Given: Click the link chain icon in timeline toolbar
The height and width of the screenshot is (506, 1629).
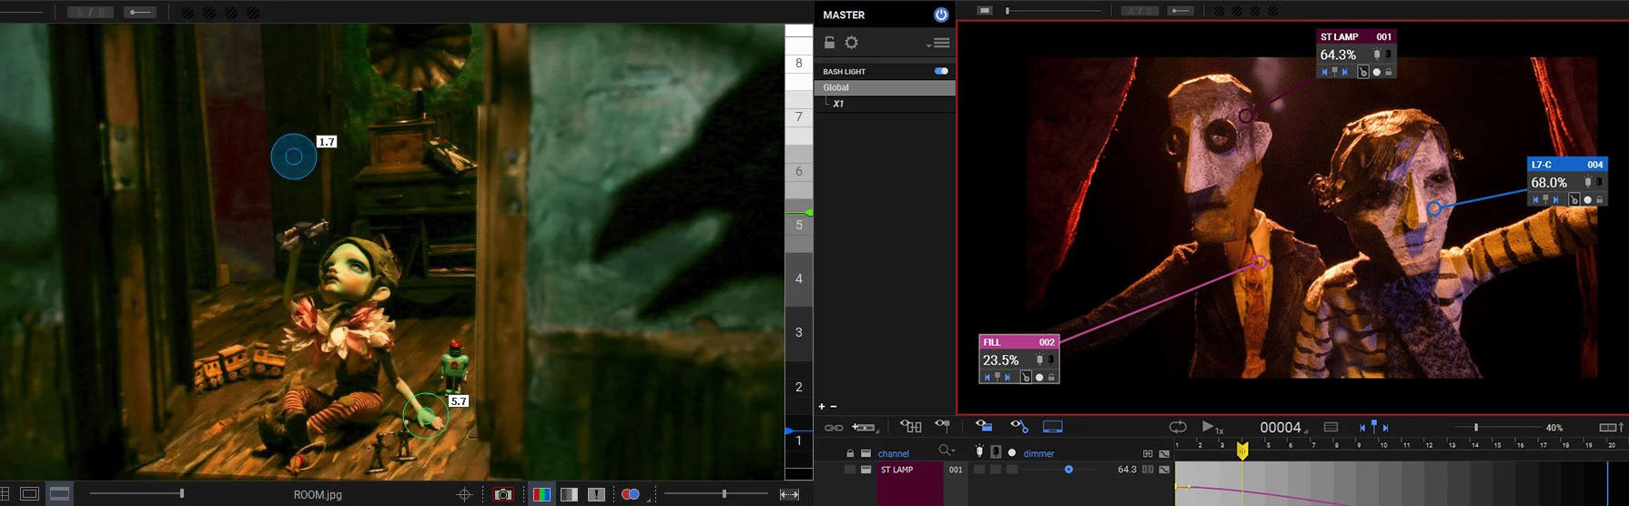Looking at the screenshot, I should click(x=833, y=427).
